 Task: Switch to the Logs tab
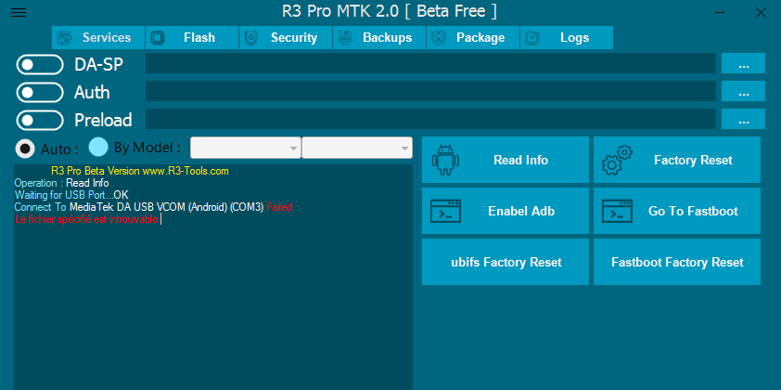tap(567, 38)
